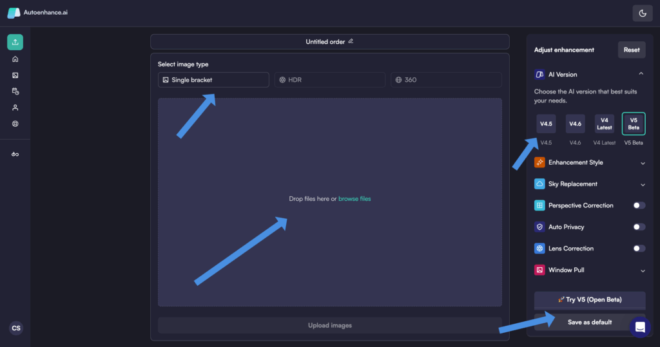Open the calendar clock sidebar icon
660x347 pixels.
(x=15, y=91)
